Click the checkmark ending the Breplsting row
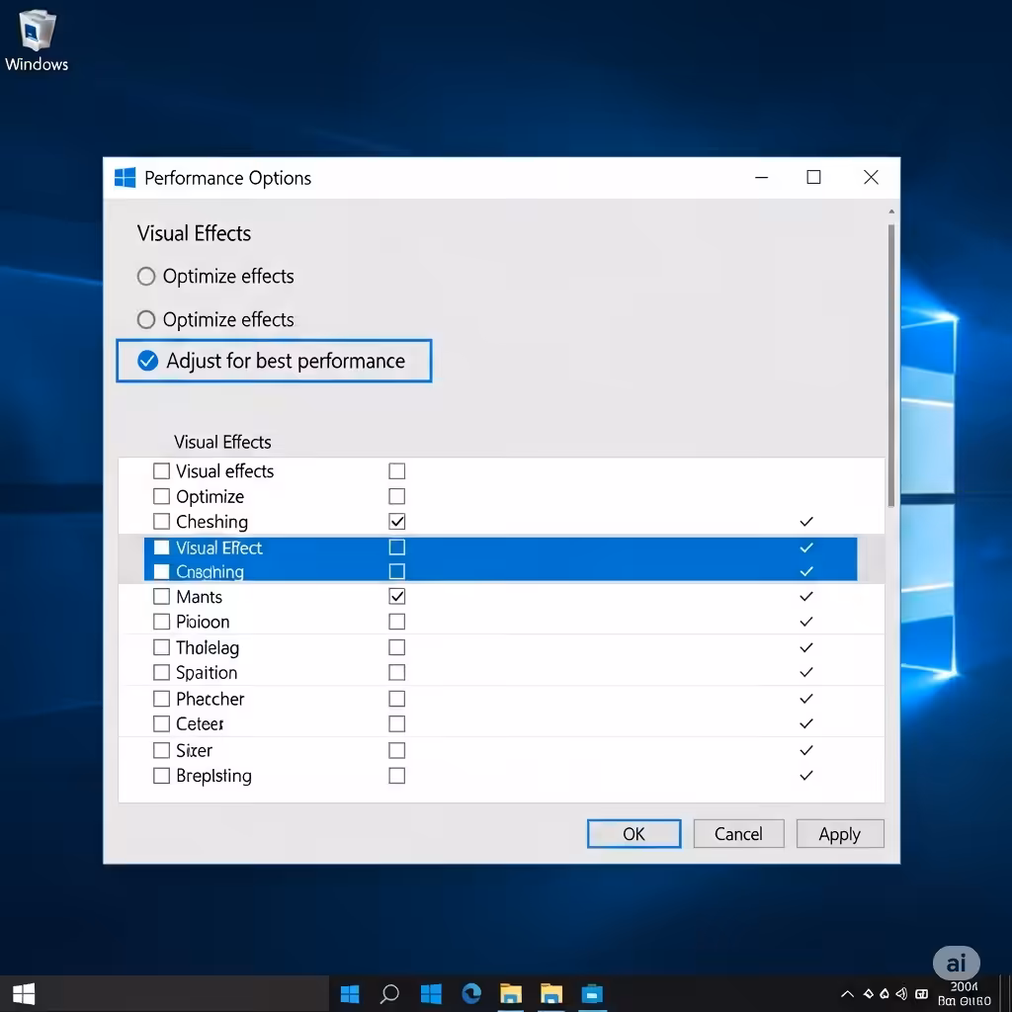 (806, 776)
